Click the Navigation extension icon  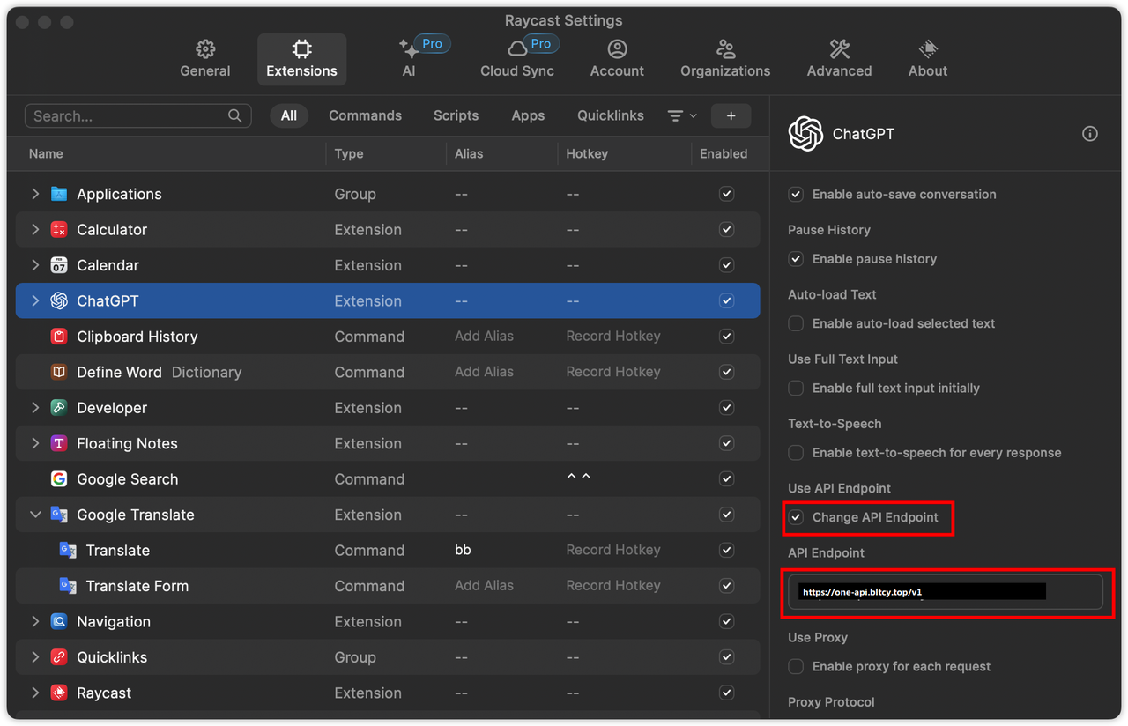coord(59,621)
